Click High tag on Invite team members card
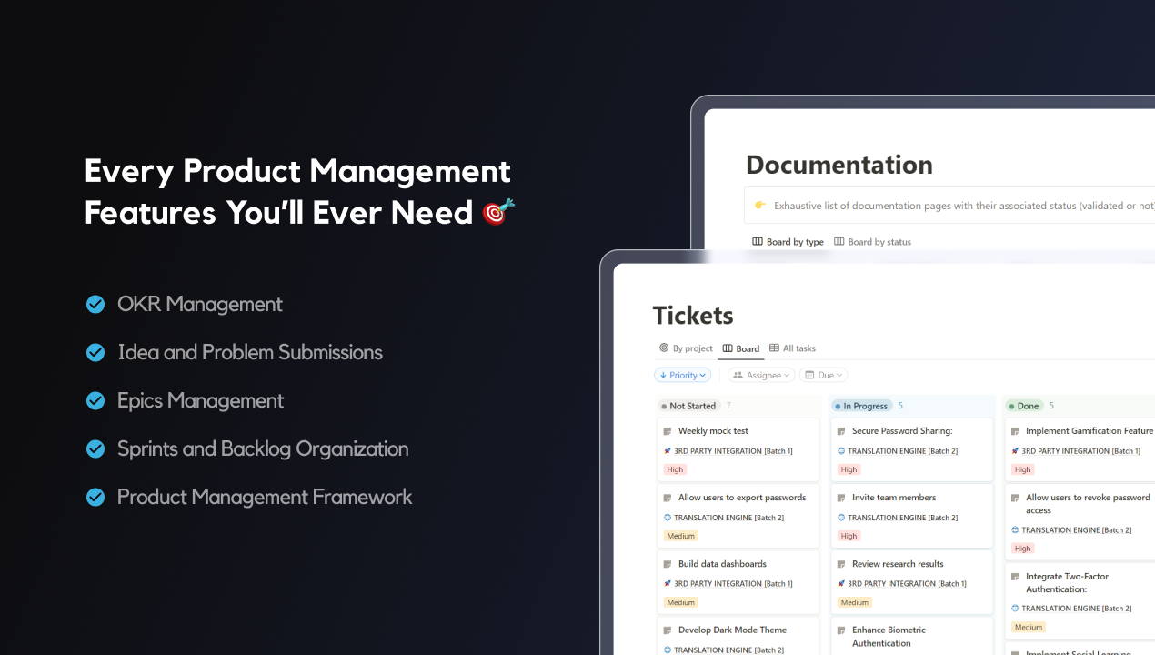The height and width of the screenshot is (655, 1155). [849, 536]
